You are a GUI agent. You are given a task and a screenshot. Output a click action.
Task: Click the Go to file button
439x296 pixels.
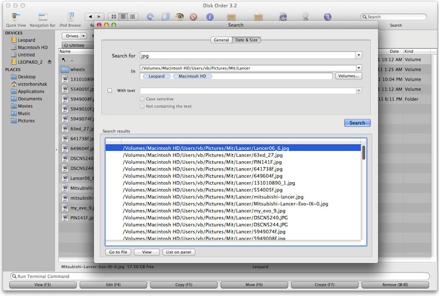click(x=118, y=252)
